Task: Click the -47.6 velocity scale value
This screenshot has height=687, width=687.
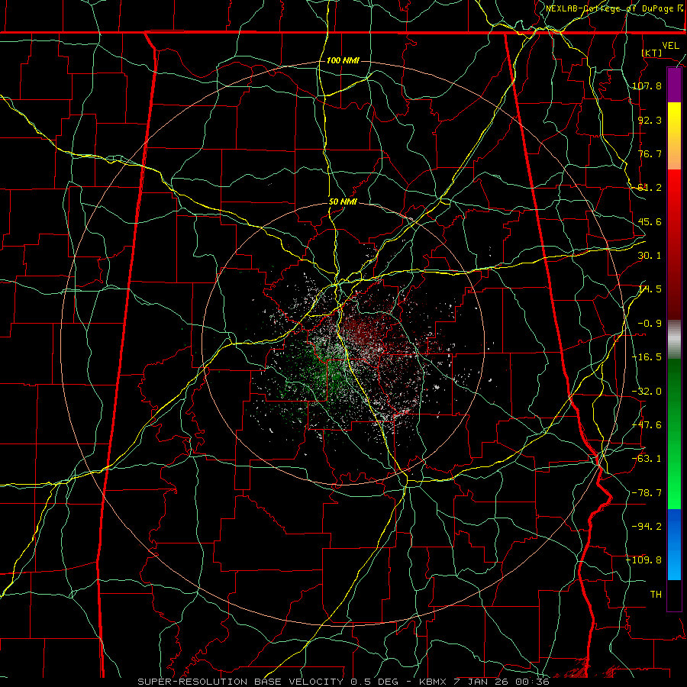Action: pyautogui.click(x=647, y=425)
